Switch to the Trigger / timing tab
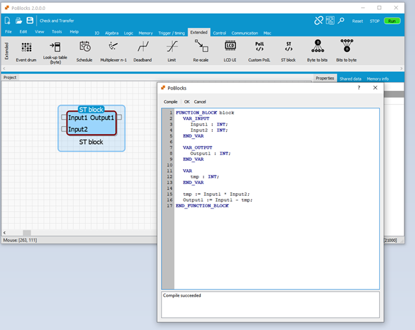 click(172, 33)
